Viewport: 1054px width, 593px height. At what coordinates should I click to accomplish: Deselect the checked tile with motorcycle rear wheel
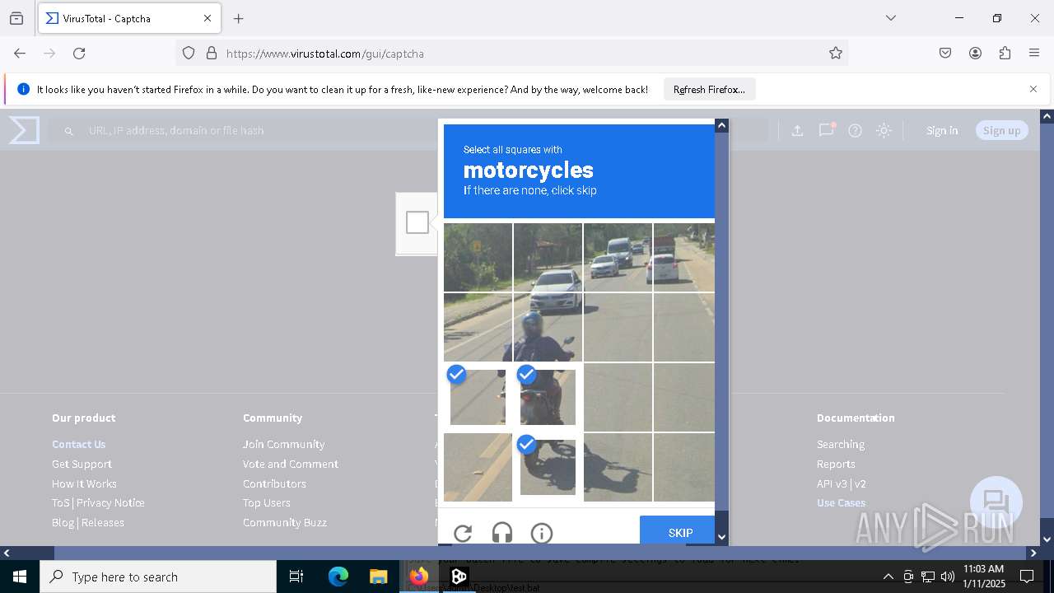[x=548, y=467]
